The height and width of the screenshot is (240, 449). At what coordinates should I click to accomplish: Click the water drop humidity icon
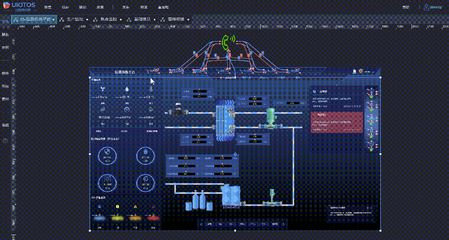click(x=127, y=89)
